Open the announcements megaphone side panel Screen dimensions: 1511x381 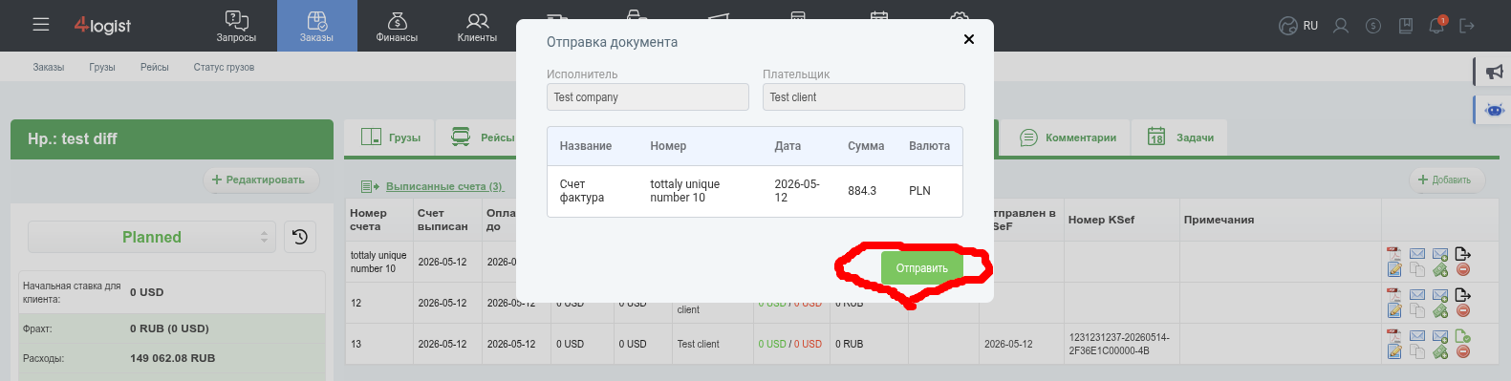pyautogui.click(x=1494, y=72)
